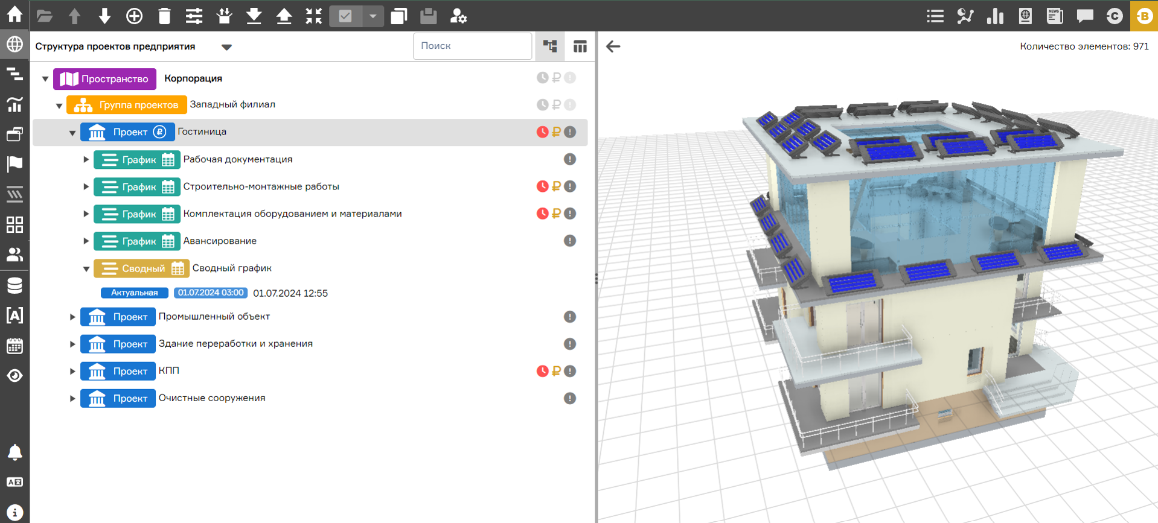
Task: Switch to tree structure view button
Action: (550, 46)
